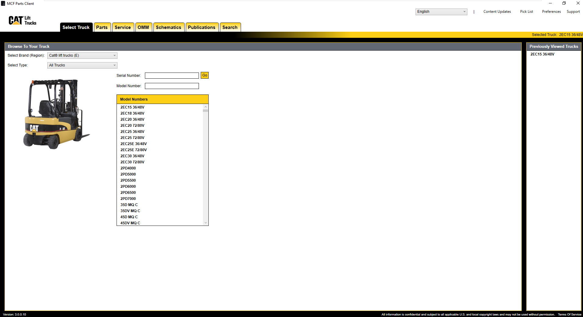The width and height of the screenshot is (583, 317).
Task: Open the Parts tab
Action: 102,27
